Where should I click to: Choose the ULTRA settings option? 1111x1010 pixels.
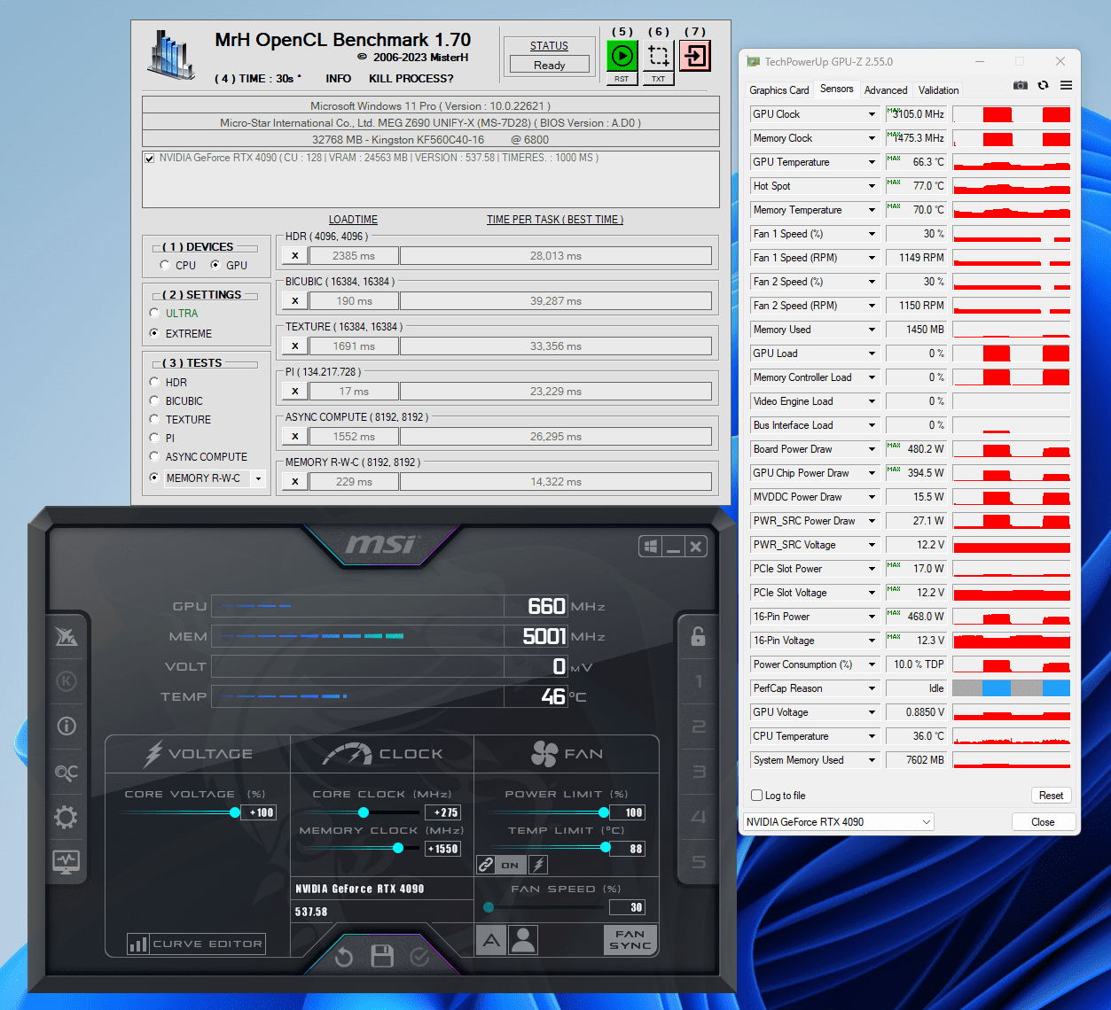155,314
